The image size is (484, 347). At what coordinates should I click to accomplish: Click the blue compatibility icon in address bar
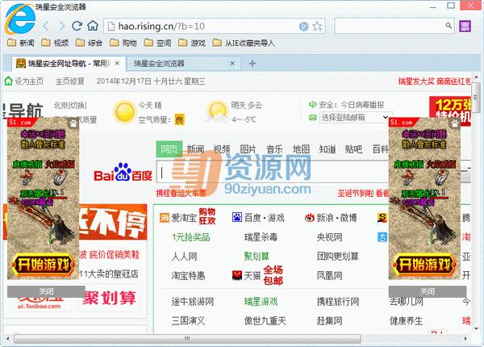click(304, 27)
